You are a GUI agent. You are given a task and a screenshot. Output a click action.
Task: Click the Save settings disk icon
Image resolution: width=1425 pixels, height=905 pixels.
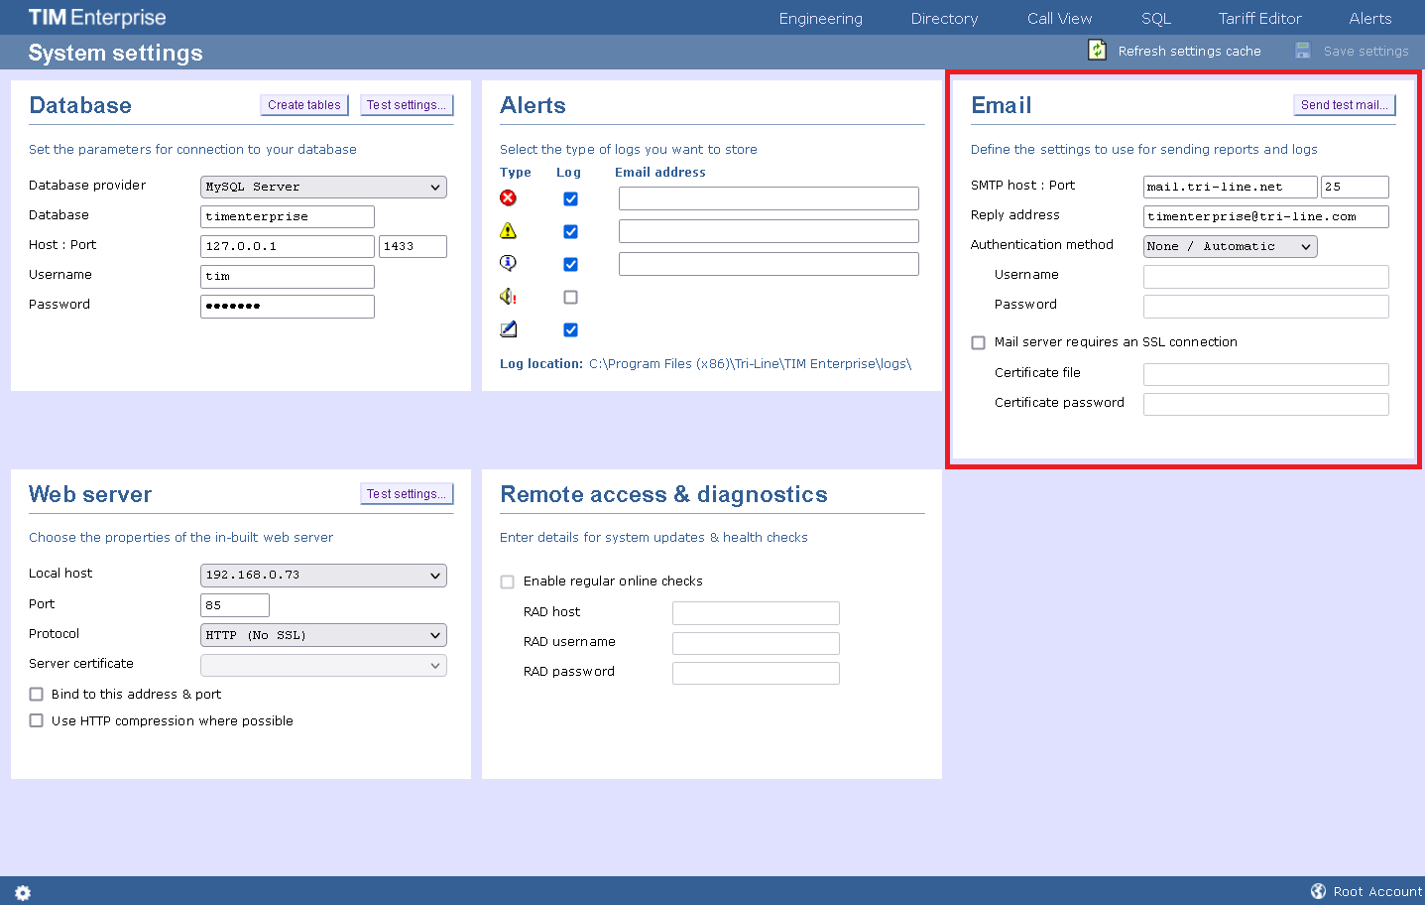point(1301,49)
